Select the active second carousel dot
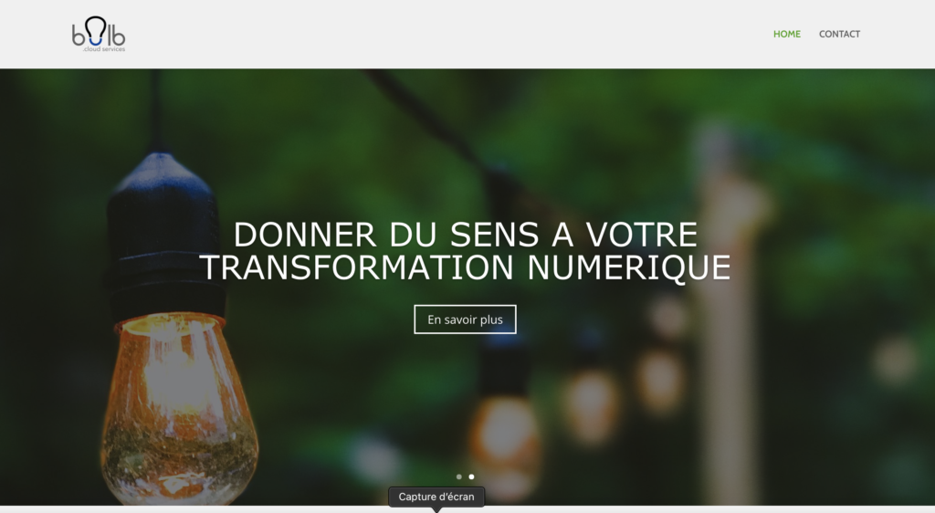 [472, 476]
